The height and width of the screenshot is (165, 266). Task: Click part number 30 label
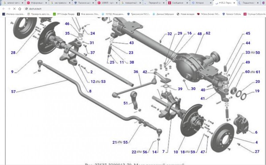(193, 88)
